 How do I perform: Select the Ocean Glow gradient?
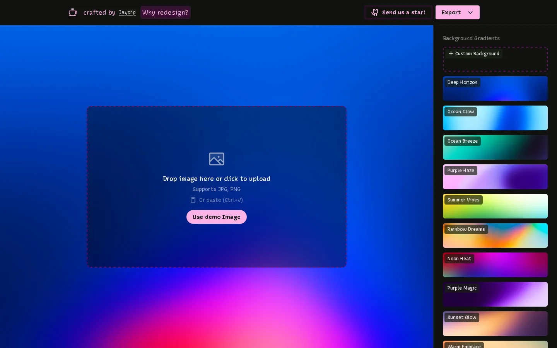click(495, 118)
